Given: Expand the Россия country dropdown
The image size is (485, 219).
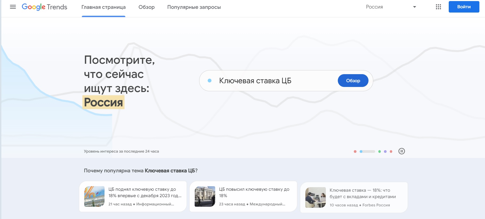Looking at the screenshot, I should click(x=391, y=7).
